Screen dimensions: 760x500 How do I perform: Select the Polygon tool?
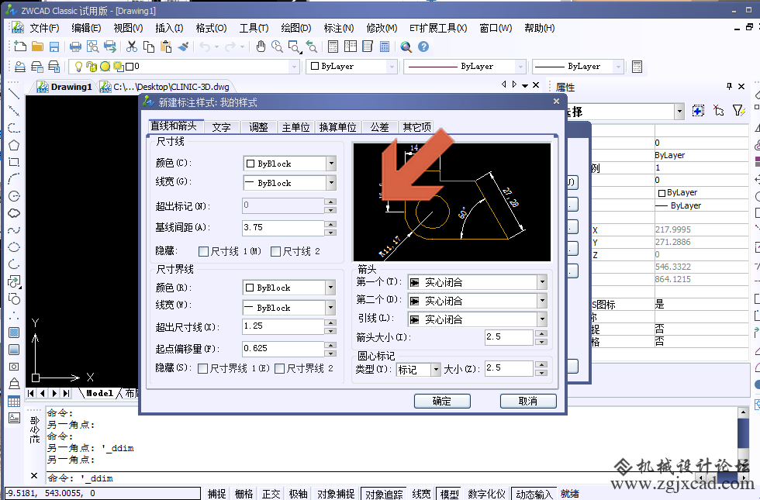pyautogui.click(x=14, y=145)
